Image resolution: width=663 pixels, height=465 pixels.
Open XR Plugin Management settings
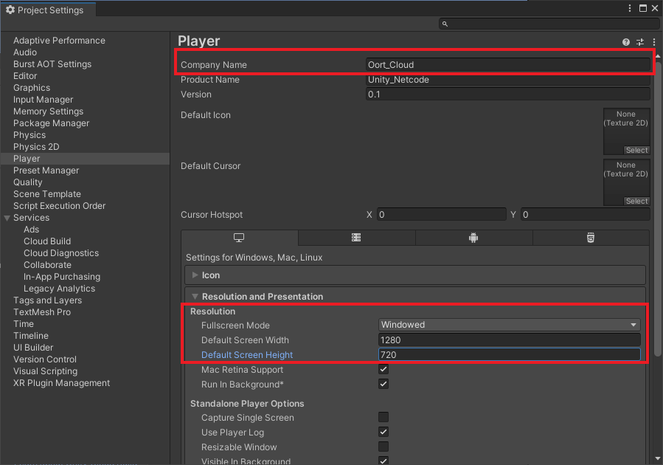click(61, 383)
